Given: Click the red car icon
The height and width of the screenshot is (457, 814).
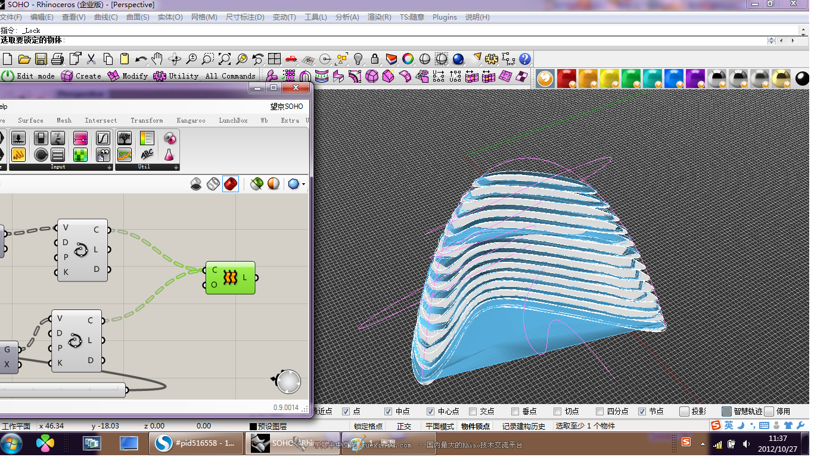Looking at the screenshot, I should point(291,59).
